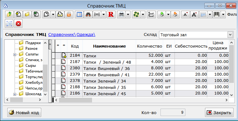Click the tree vertical scrollbar up arrow
Viewport: 238px width, 121px height.
45,43
